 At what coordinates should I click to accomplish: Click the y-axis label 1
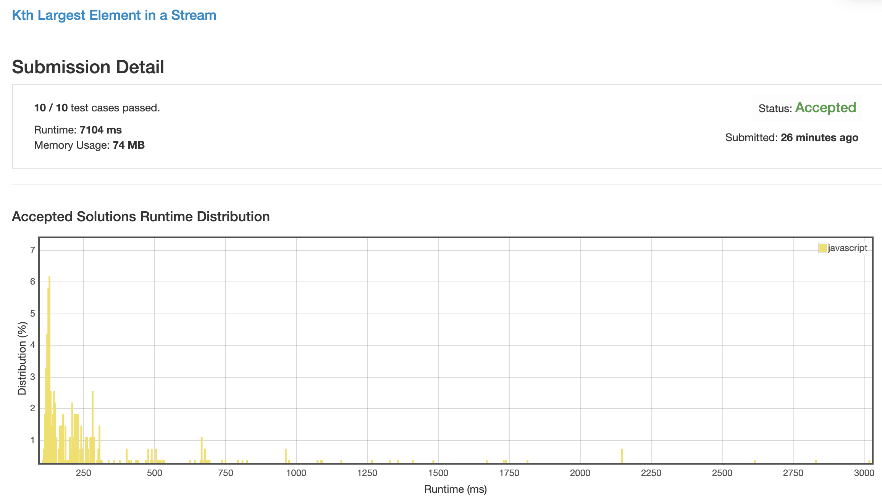[33, 440]
